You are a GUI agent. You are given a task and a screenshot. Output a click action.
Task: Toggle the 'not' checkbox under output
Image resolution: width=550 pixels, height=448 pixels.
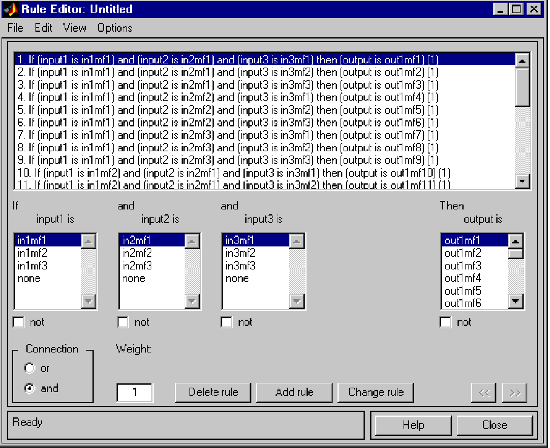pyautogui.click(x=445, y=322)
